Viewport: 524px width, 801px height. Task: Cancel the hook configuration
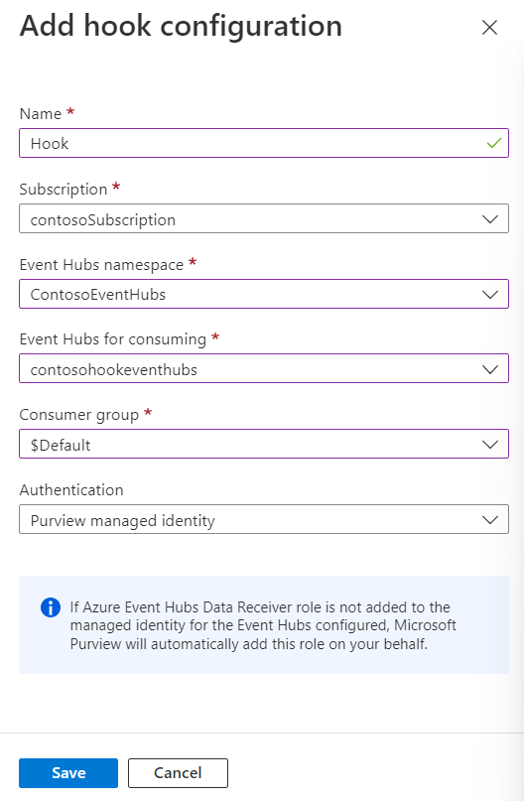pos(178,773)
